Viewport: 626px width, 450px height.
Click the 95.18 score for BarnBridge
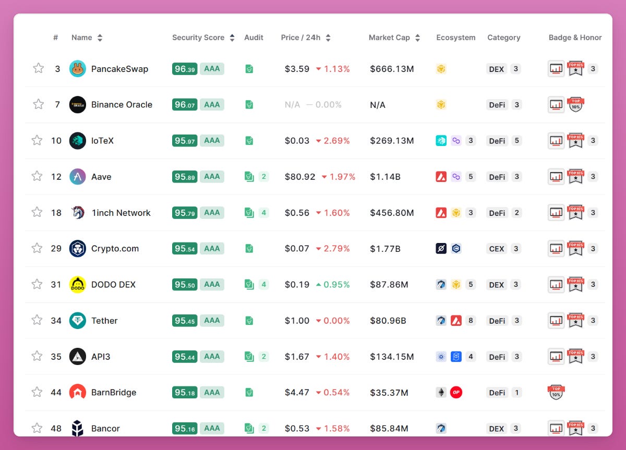[185, 392]
